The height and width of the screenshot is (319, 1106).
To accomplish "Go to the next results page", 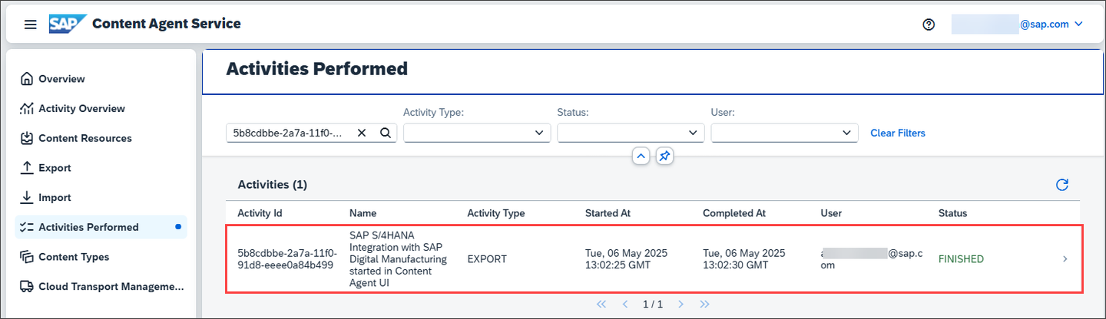I will click(x=680, y=304).
